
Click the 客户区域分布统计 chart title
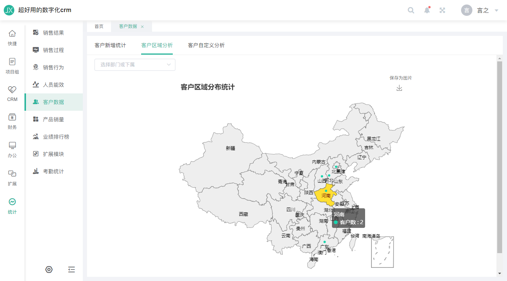[x=208, y=87]
